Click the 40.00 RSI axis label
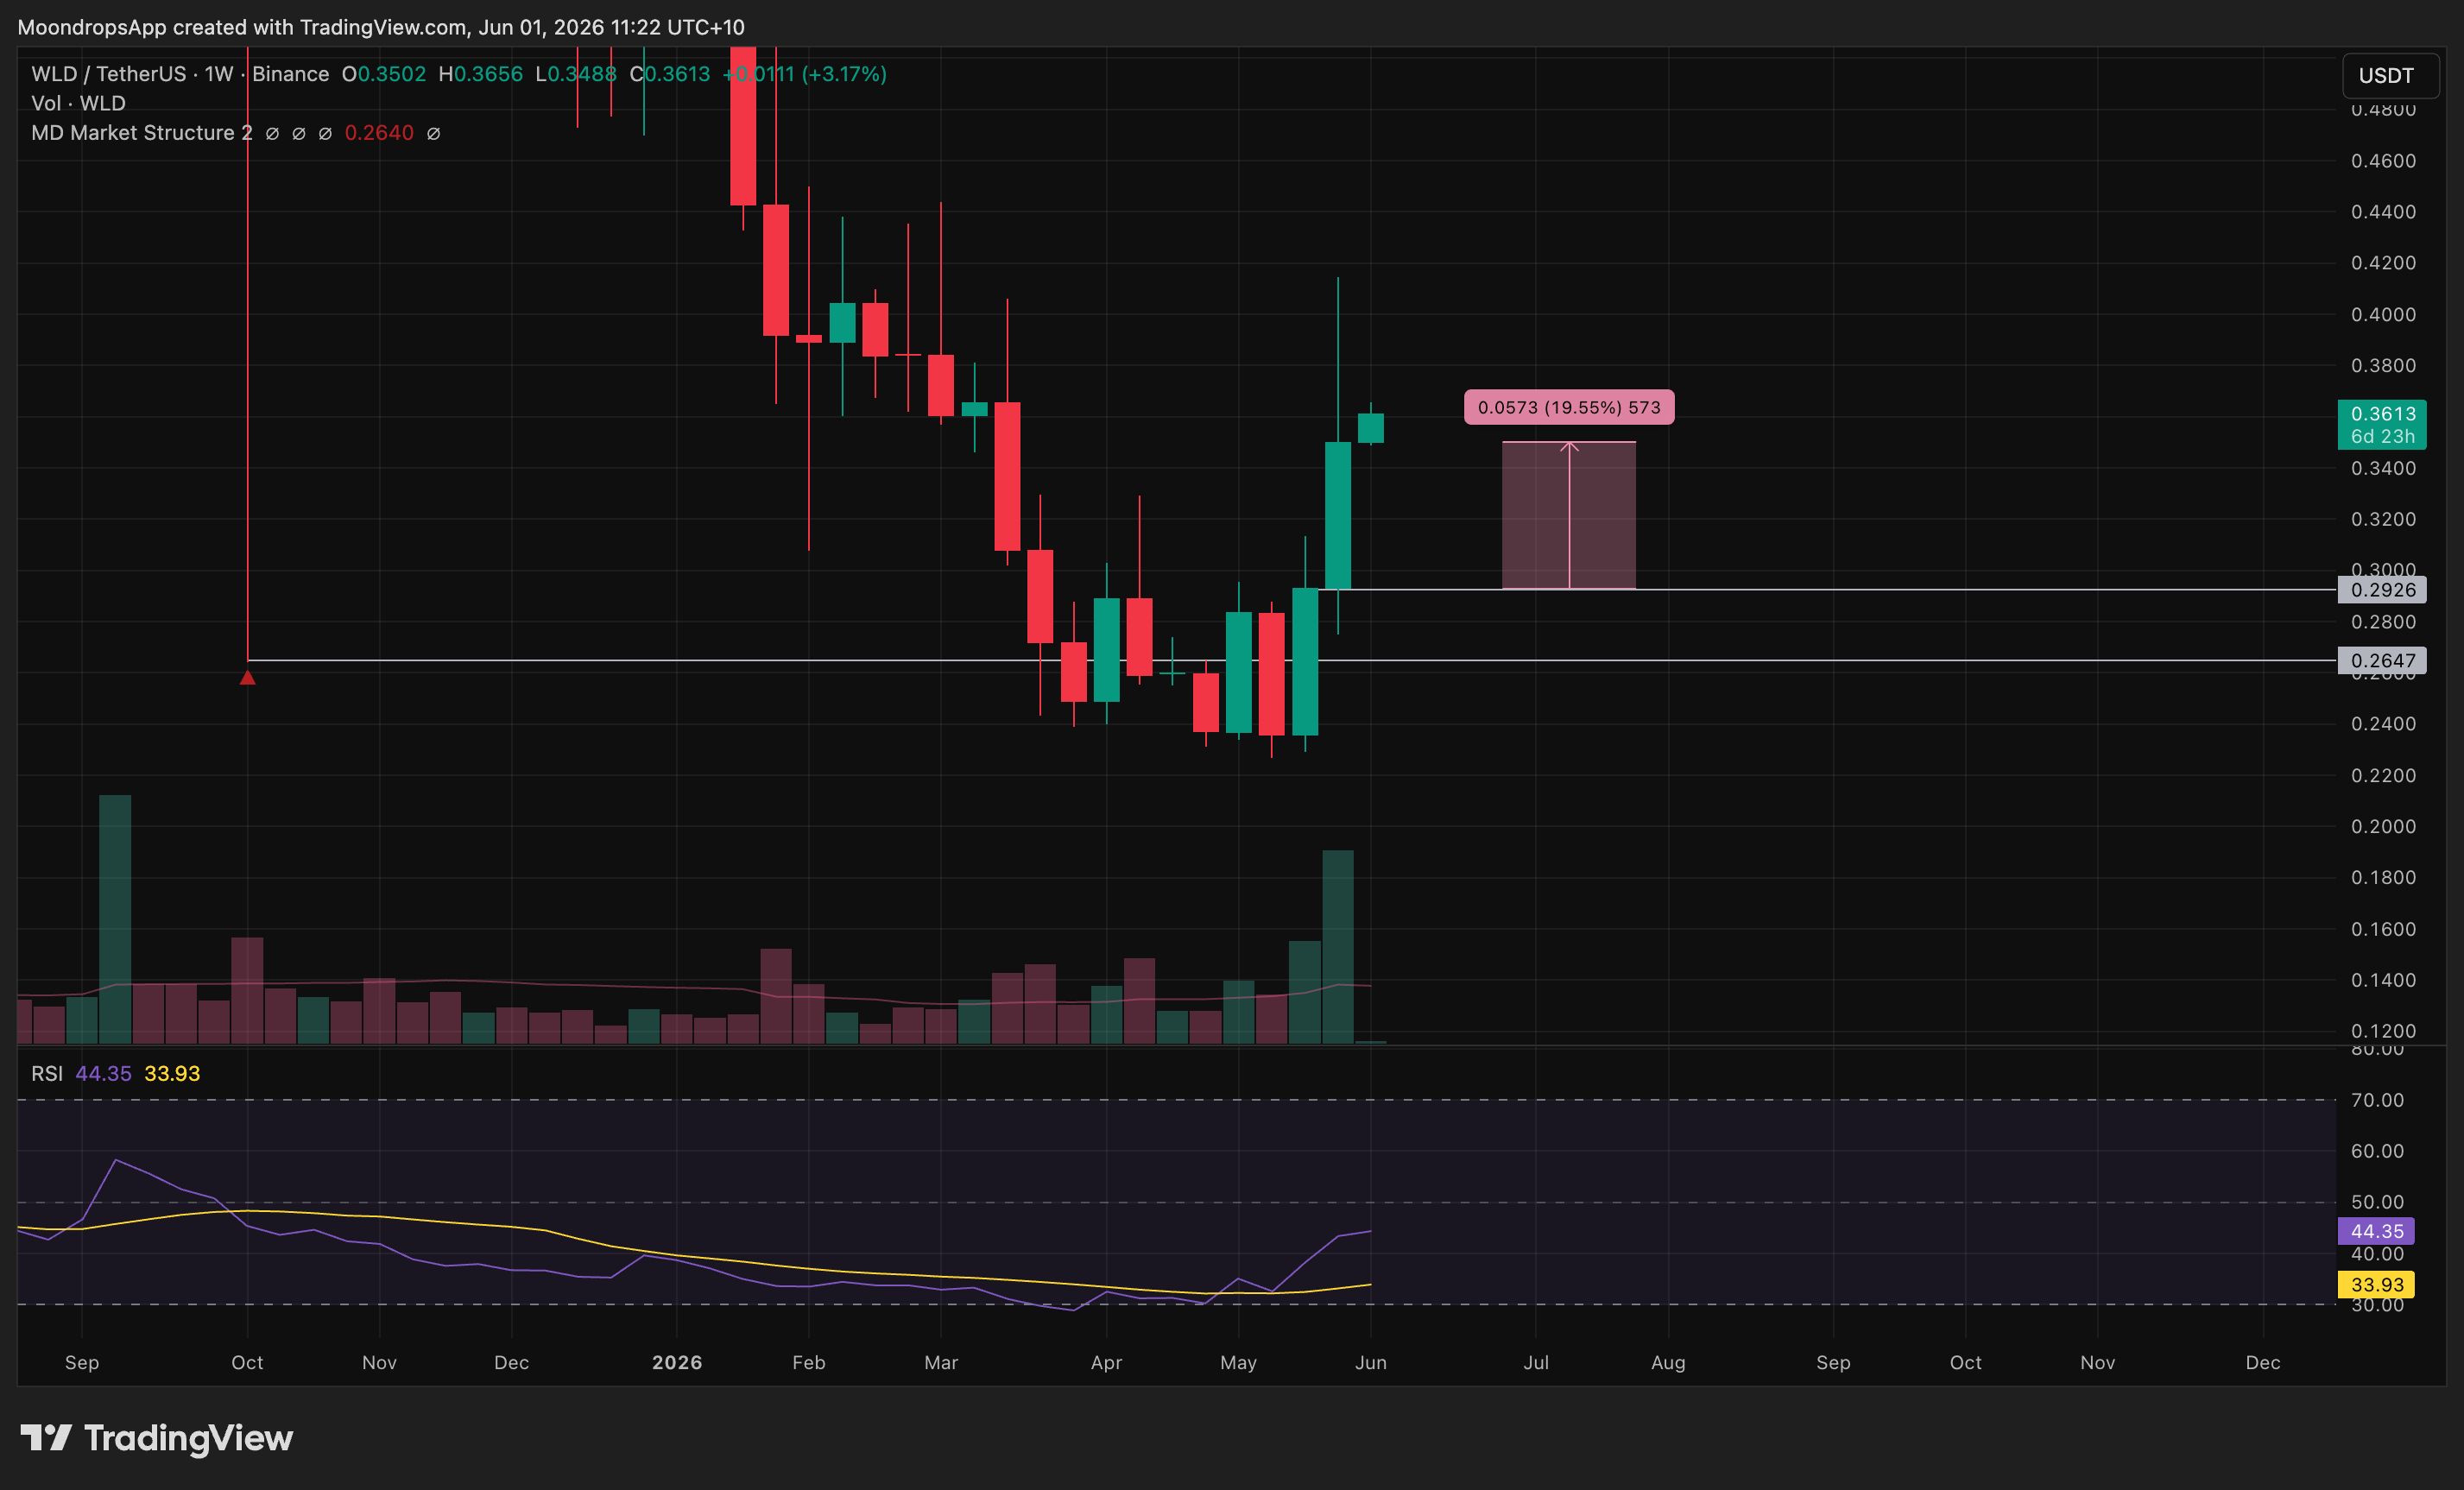 (2378, 1254)
